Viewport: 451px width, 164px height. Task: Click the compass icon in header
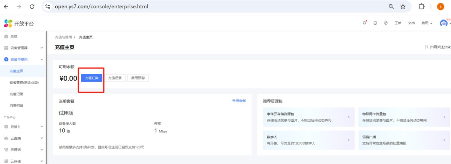pyautogui.click(x=386, y=23)
